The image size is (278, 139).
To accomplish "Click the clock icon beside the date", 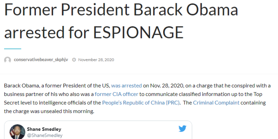I will (x=74, y=60).
